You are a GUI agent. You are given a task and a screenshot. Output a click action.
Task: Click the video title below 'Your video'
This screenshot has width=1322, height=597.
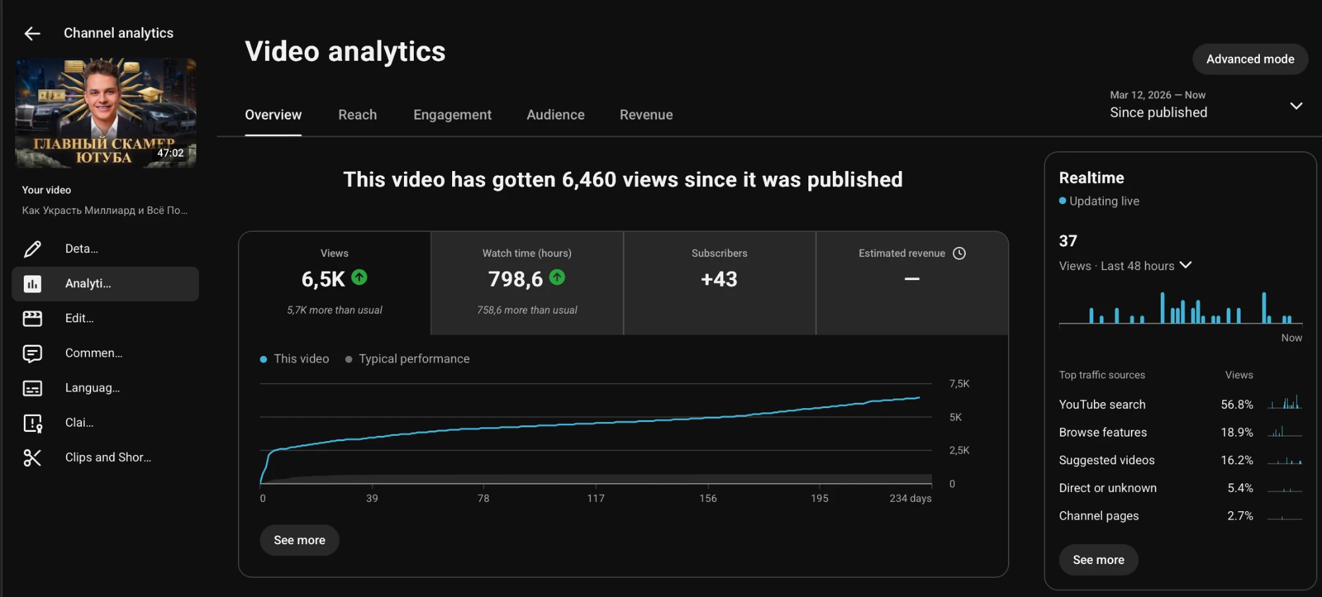[104, 210]
